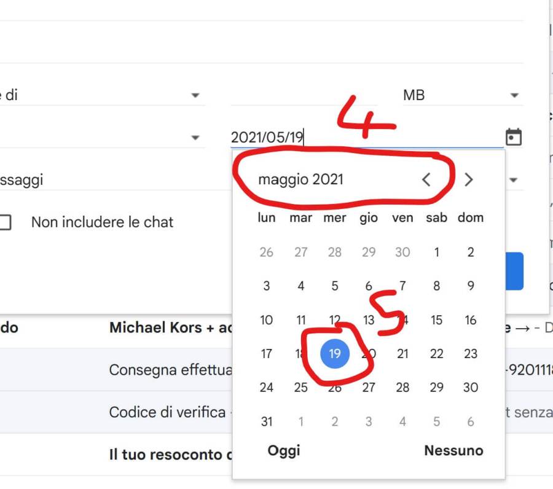Select day 22 in the calendar
Screen dimensions: 553x489
(437, 354)
